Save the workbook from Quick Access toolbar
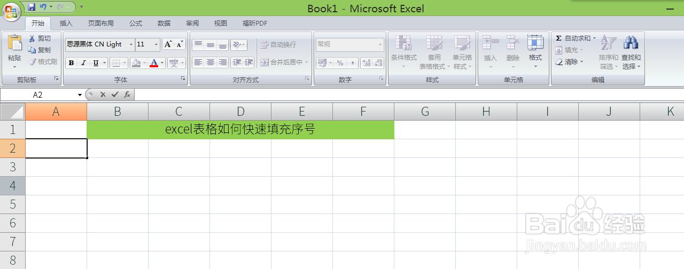The width and height of the screenshot is (684, 269). coord(32,7)
